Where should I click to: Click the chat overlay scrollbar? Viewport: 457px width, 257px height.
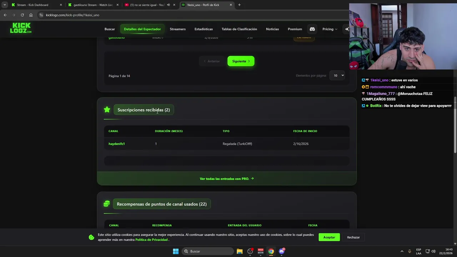tap(455, 125)
